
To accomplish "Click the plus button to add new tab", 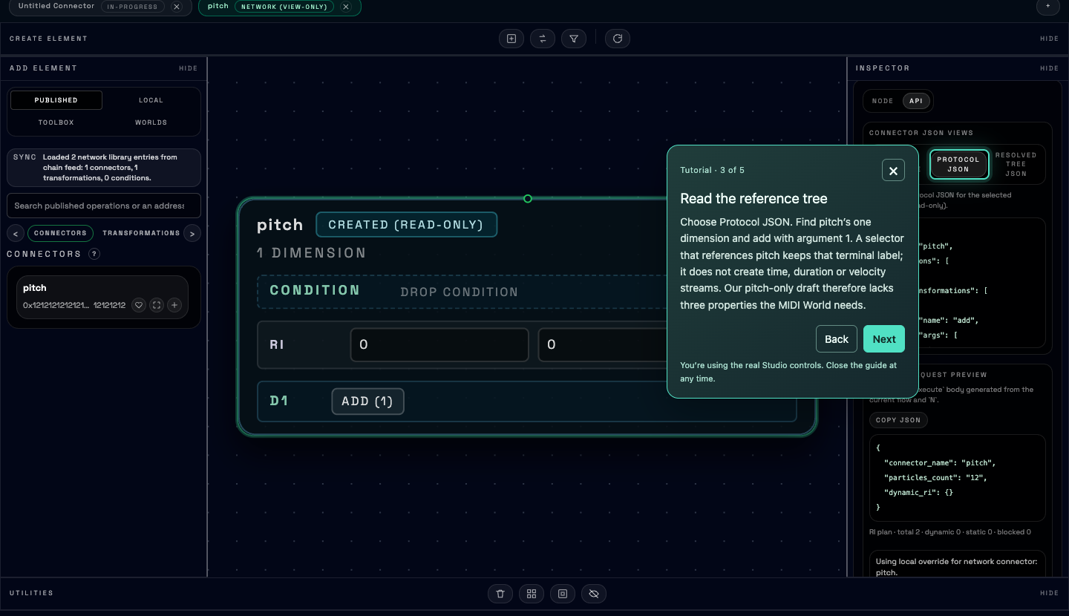I will coord(1047,6).
